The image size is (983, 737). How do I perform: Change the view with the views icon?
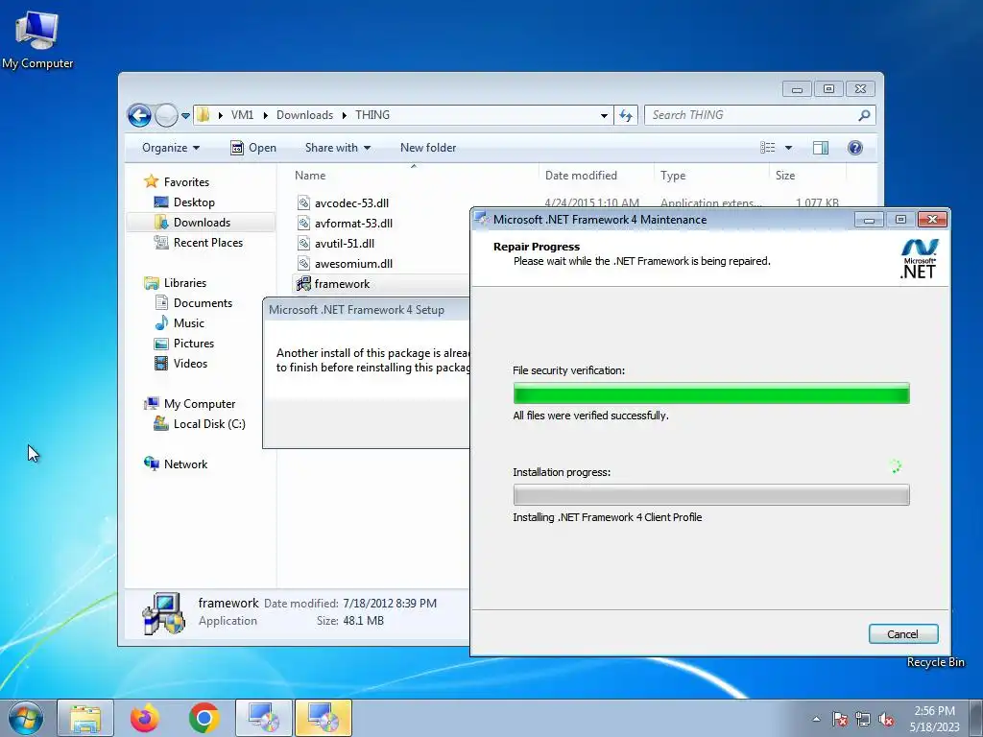pyautogui.click(x=768, y=148)
